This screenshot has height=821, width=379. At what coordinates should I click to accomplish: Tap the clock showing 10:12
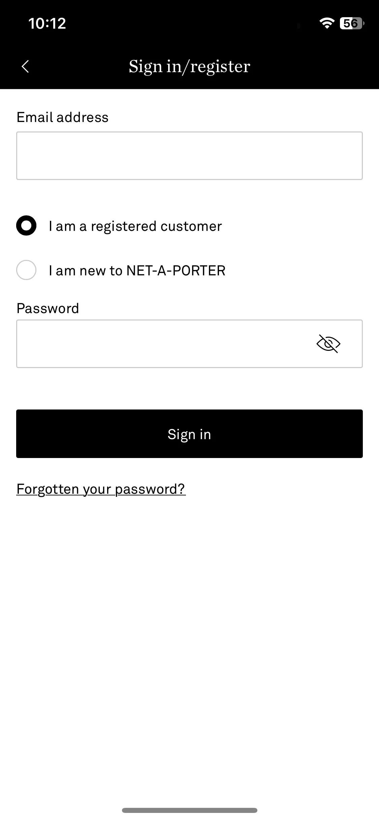coord(47,23)
